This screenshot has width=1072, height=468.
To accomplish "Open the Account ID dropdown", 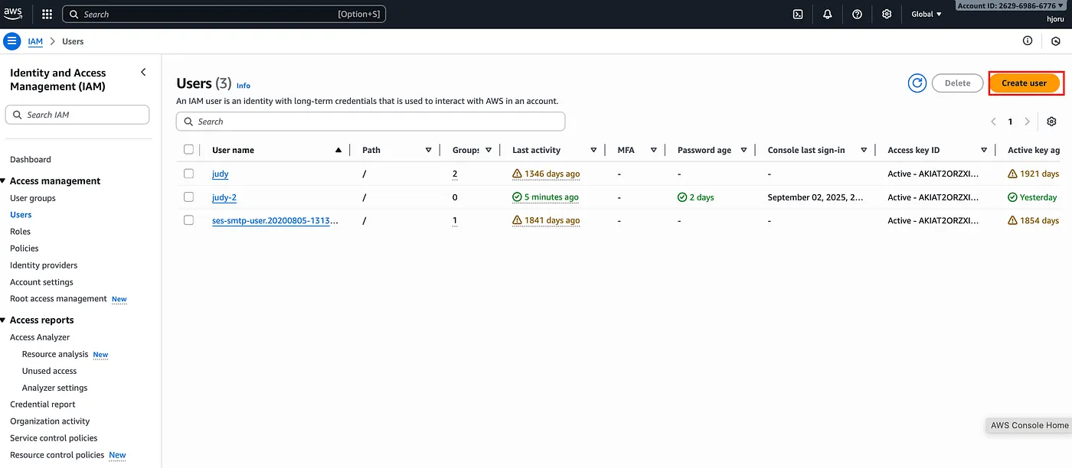I will pyautogui.click(x=1012, y=5).
